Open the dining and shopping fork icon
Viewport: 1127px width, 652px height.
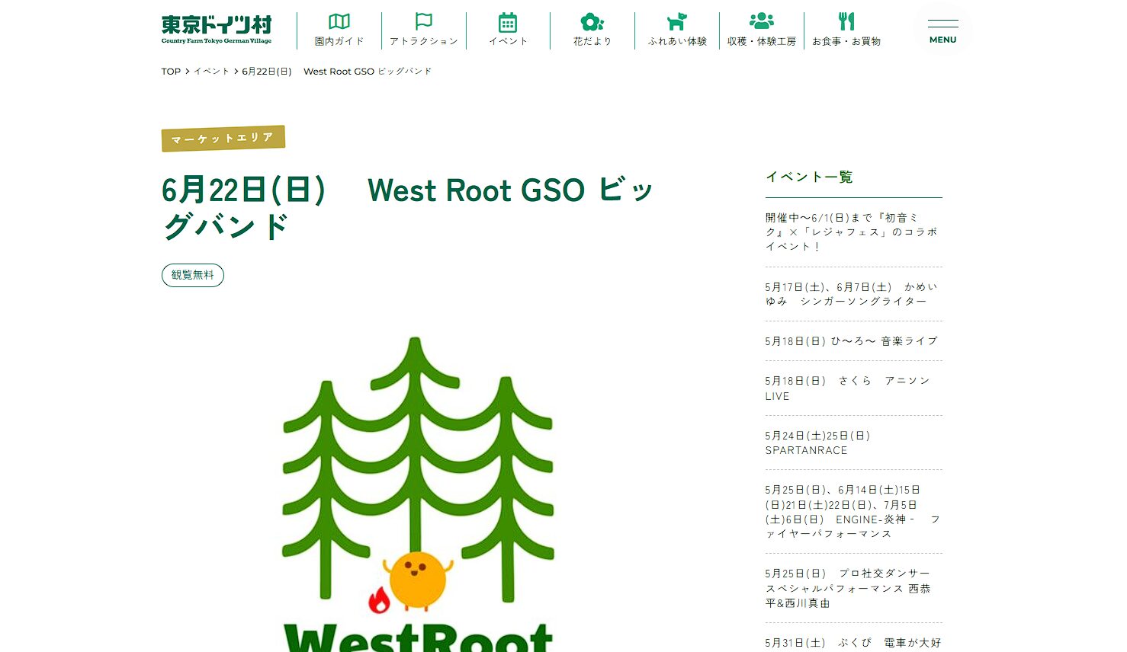point(846,23)
